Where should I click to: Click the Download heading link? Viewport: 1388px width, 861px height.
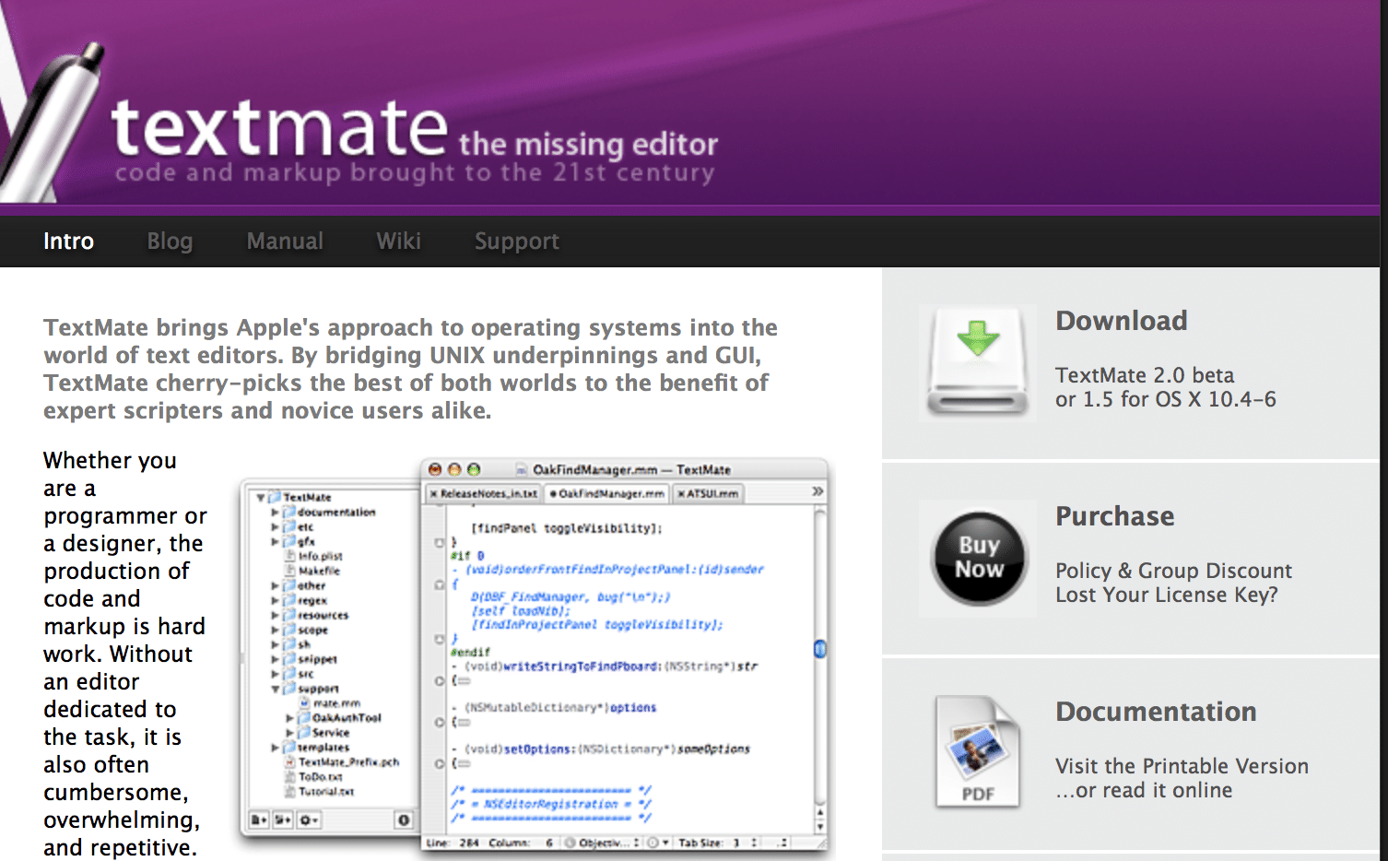[1122, 321]
